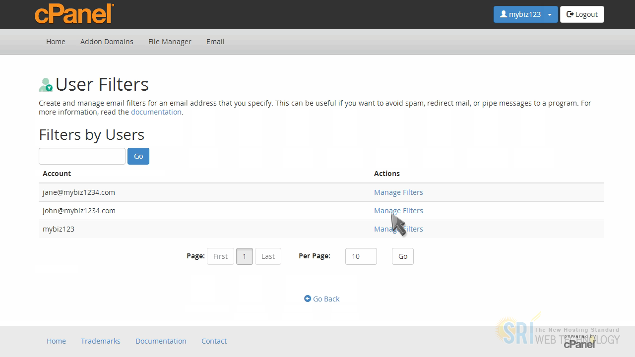Open the Addon Domains menu item

pos(107,42)
